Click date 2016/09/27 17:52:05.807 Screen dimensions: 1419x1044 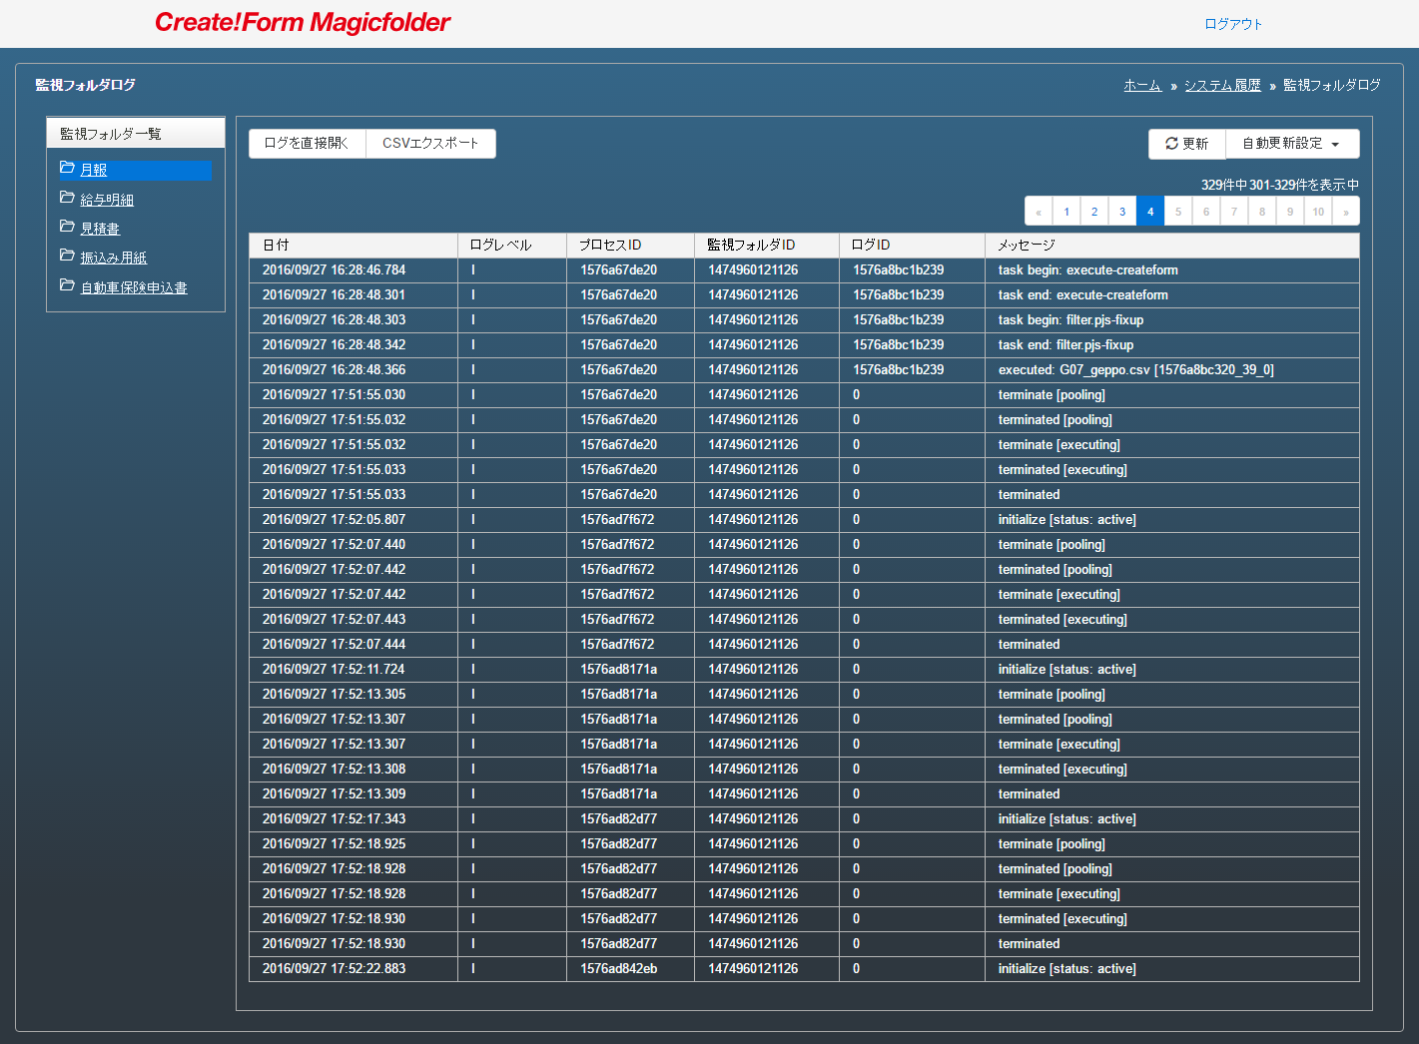coord(335,519)
